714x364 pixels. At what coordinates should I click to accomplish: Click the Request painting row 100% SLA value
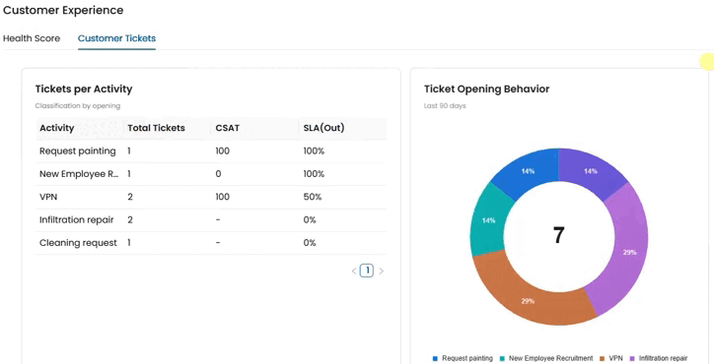(x=314, y=152)
